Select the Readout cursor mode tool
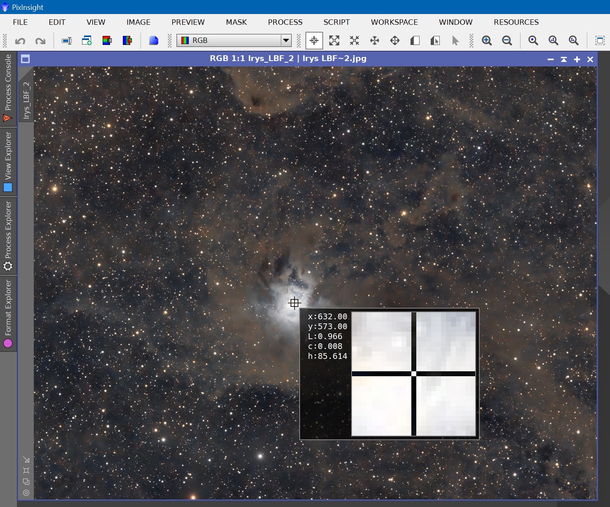Viewport: 610px width, 507px height. pos(314,40)
